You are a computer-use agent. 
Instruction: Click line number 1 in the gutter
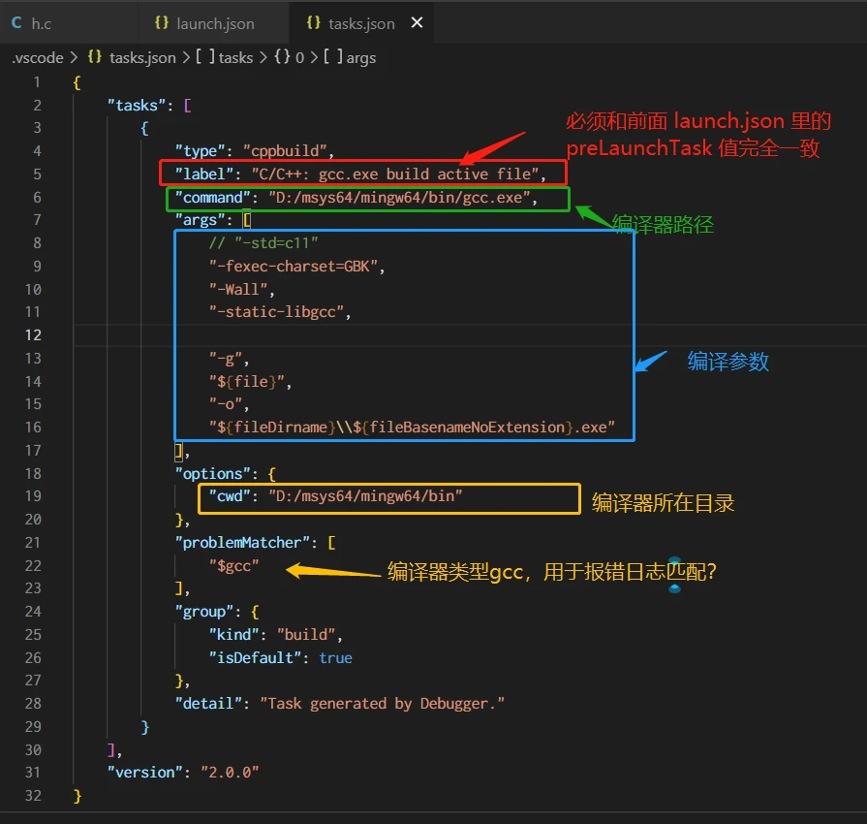pyautogui.click(x=37, y=82)
